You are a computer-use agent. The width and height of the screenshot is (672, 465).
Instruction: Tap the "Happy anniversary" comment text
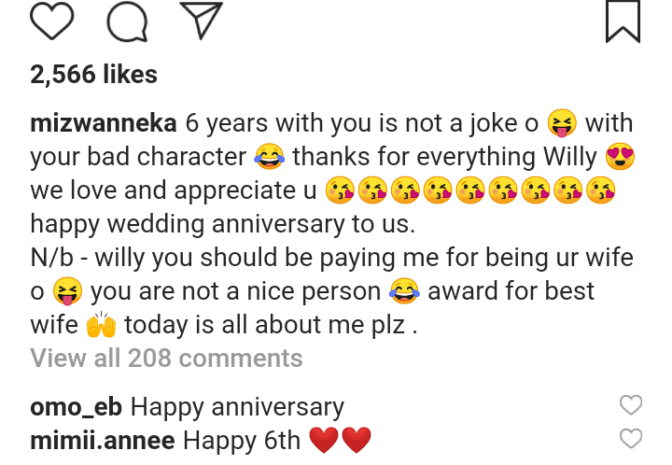(237, 407)
